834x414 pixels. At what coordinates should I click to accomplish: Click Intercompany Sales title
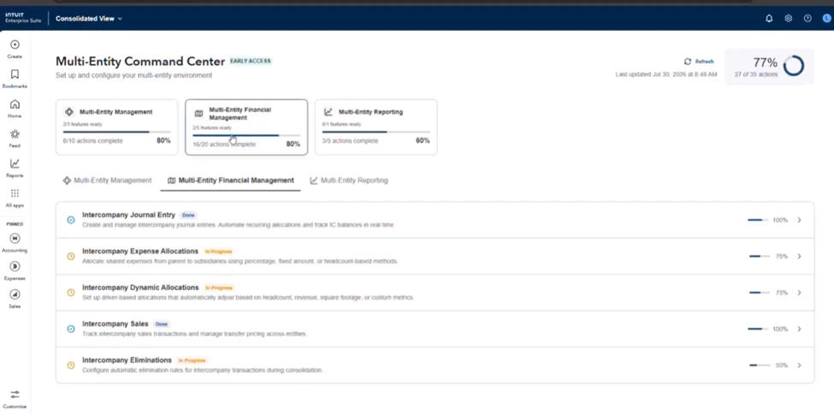(115, 323)
